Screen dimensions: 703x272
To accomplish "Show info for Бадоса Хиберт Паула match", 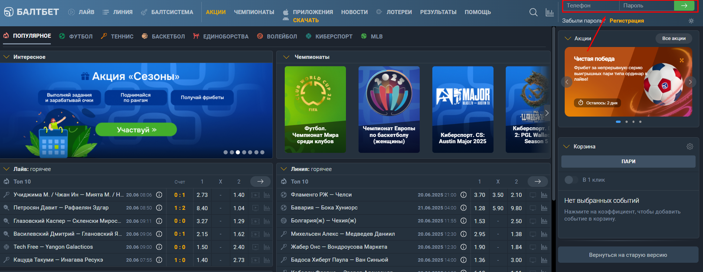I will tap(463, 260).
